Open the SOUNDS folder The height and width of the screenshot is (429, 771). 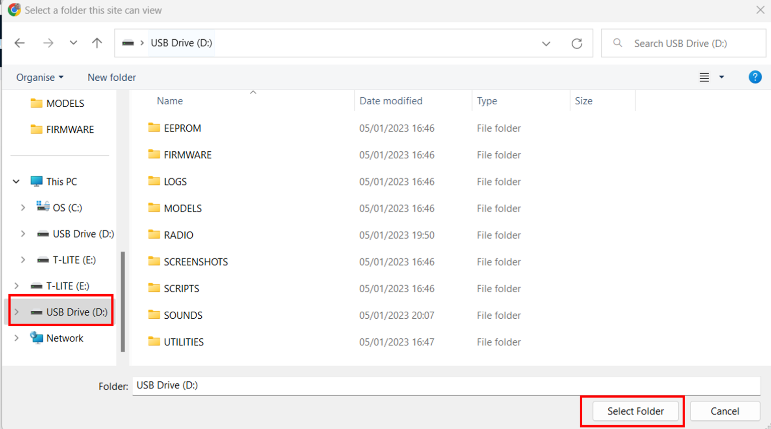tap(183, 315)
